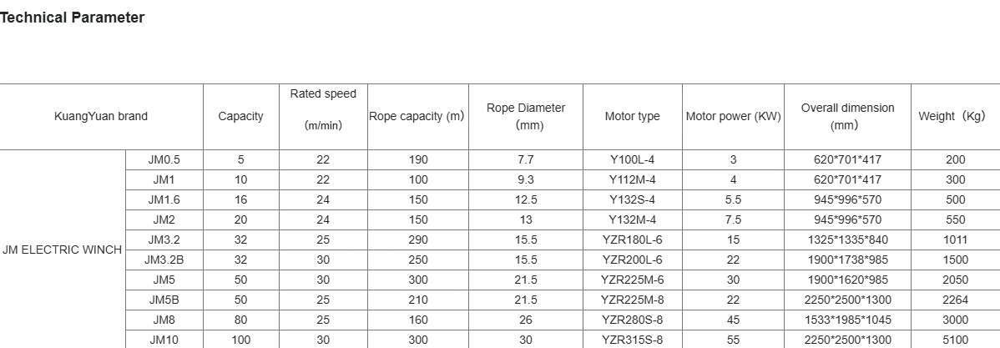Image resolution: width=1000 pixels, height=348 pixels.
Task: Click the Capacity column header
Action: pos(240,117)
